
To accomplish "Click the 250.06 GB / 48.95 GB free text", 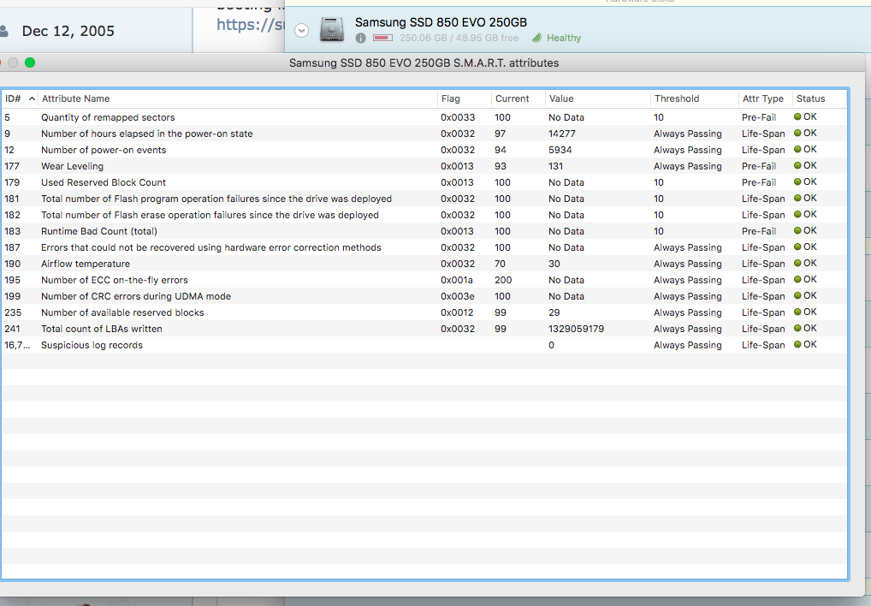I will (459, 38).
